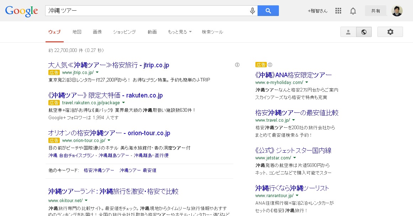Click +雅智さん profile link
413x216 pixels.
pyautogui.click(x=318, y=11)
